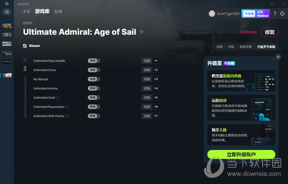288x184 pixels.
Task: Switch to the 主页 tab
Action: (x=26, y=11)
